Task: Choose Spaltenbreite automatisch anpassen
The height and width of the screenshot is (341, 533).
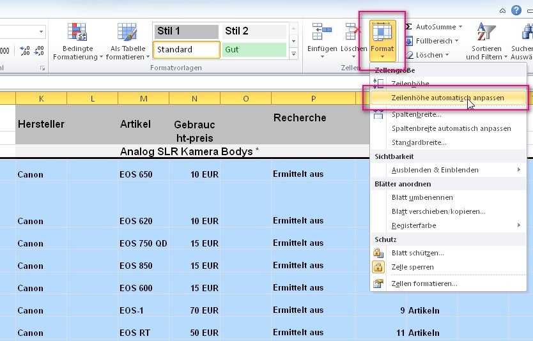Action: (x=449, y=128)
